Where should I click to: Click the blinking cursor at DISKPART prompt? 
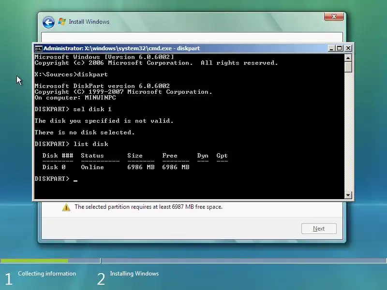click(x=75, y=180)
